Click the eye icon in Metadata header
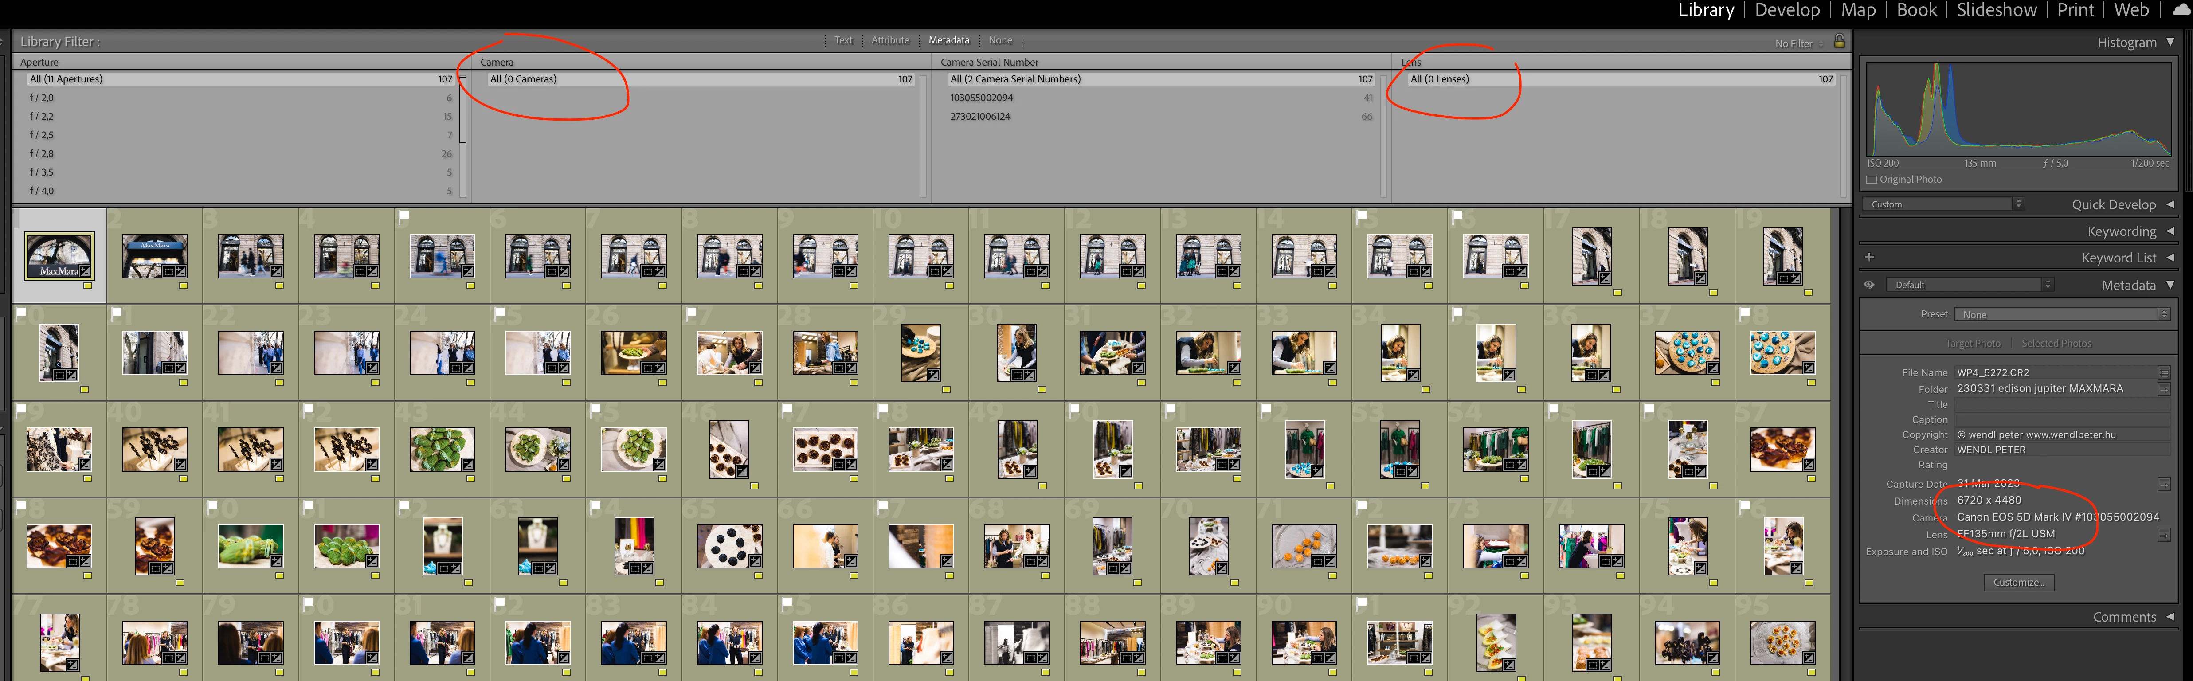Viewport: 2193px width, 681px height. click(x=1868, y=285)
